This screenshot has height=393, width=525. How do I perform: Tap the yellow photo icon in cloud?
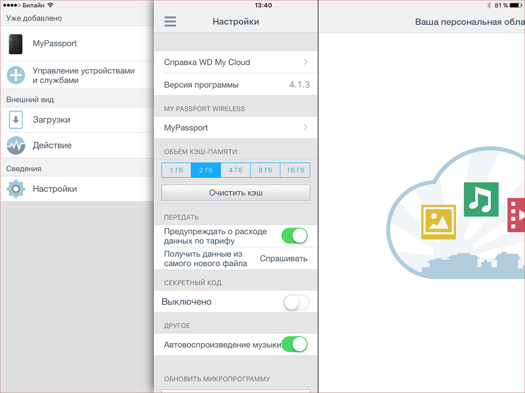[438, 222]
